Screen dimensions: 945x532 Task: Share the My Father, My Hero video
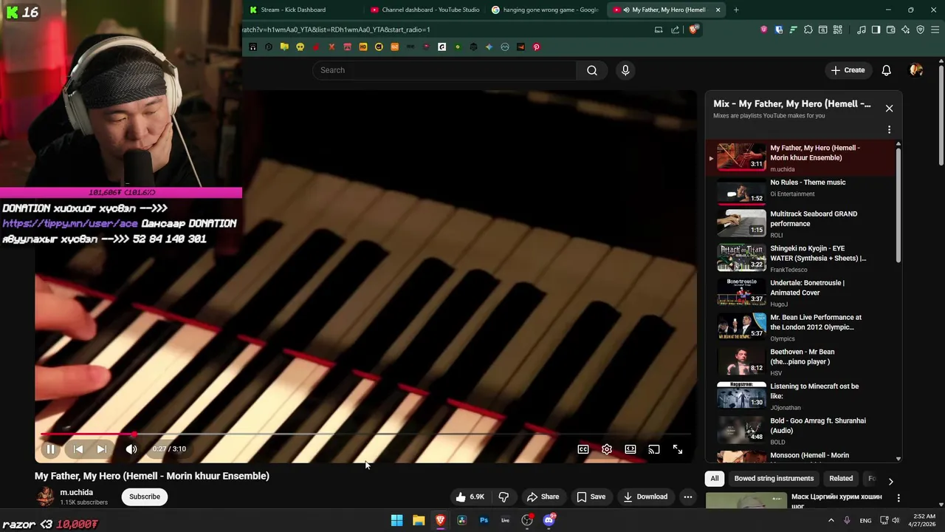coord(543,497)
